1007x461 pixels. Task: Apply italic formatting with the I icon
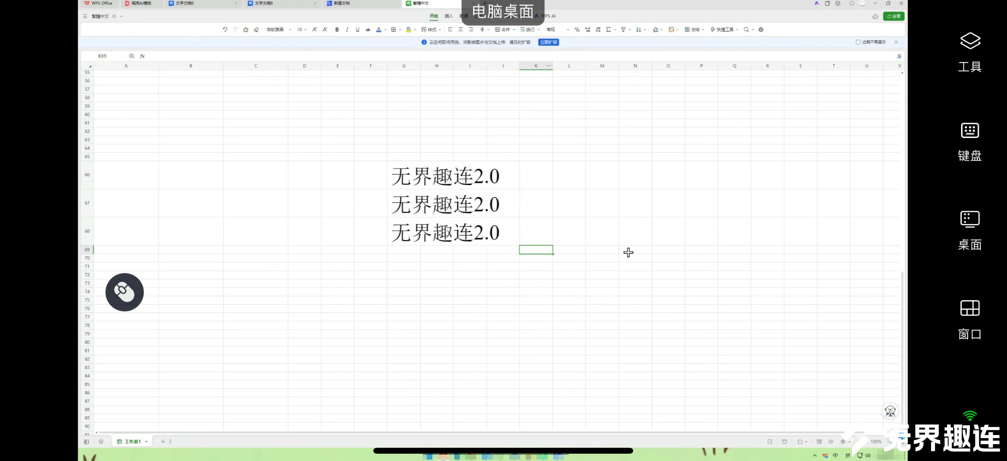[x=347, y=29]
